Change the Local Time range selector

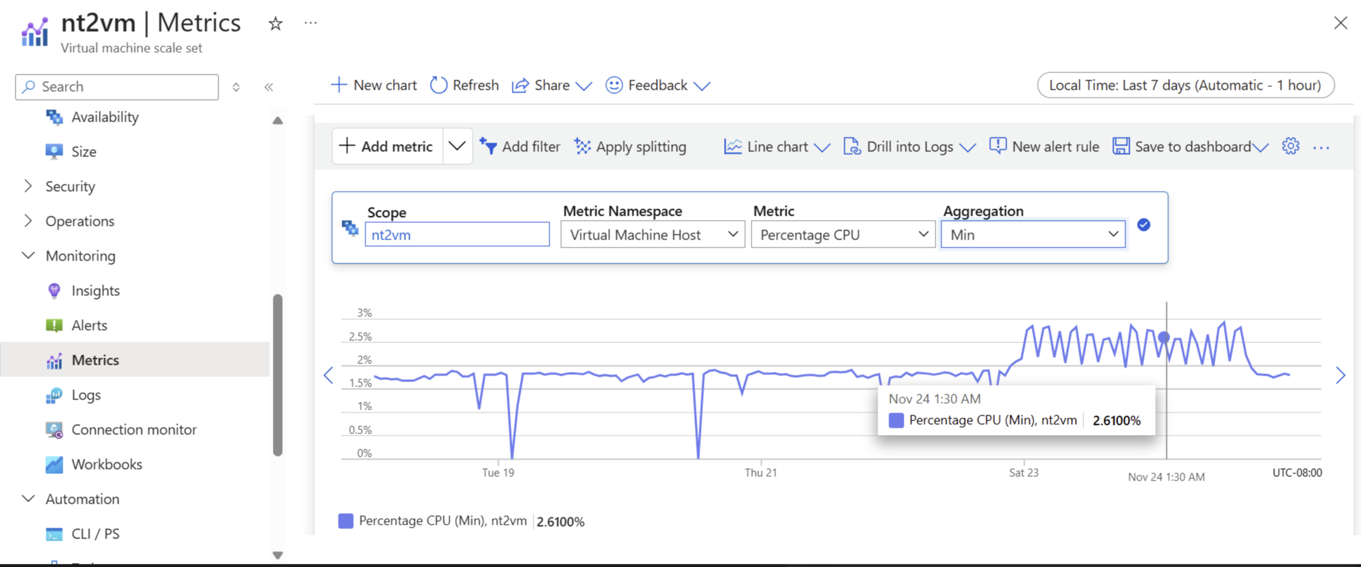coord(1185,85)
